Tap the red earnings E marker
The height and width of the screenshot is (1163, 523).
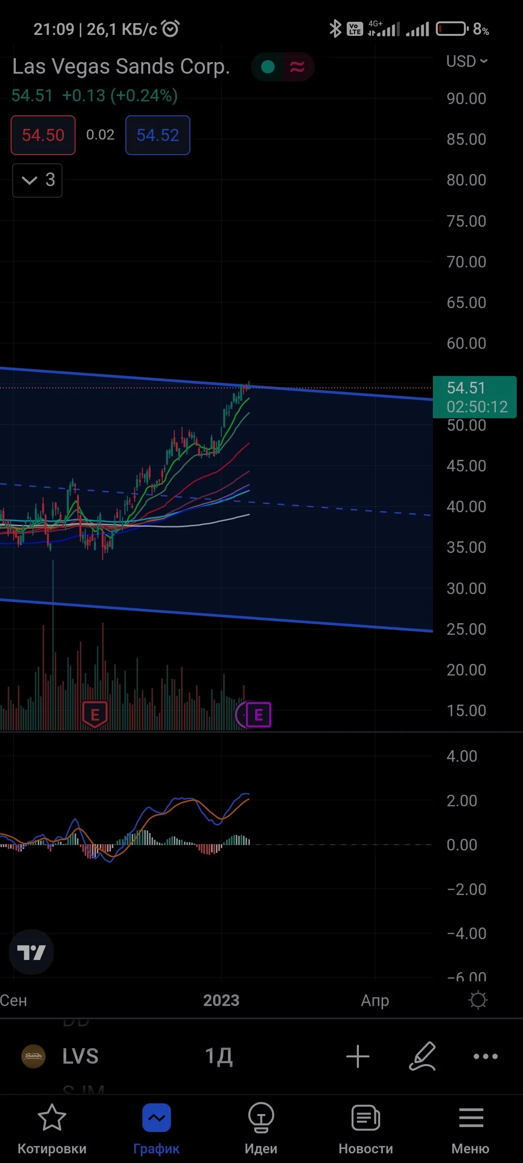point(95,714)
